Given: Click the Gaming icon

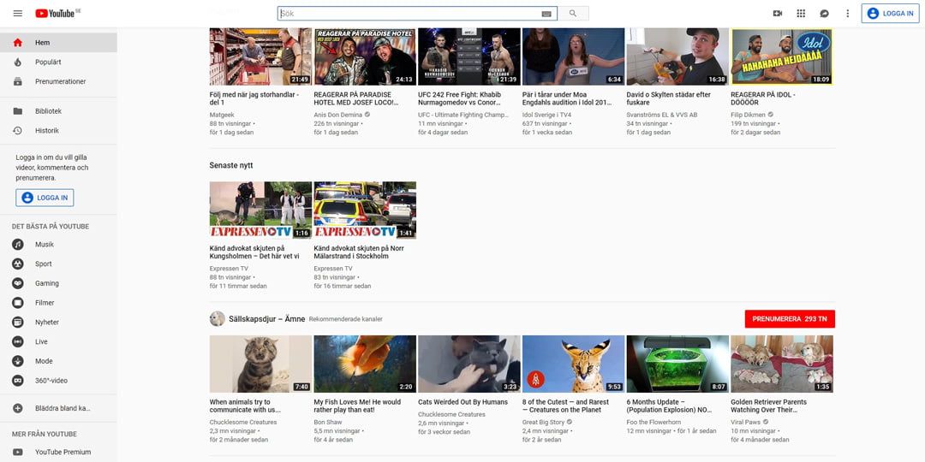Looking at the screenshot, I should 18,283.
